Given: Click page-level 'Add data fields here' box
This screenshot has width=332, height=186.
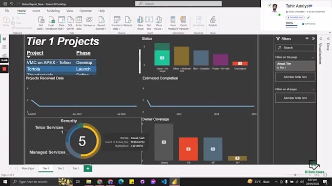Looking at the screenshot, I should (x=295, y=77).
